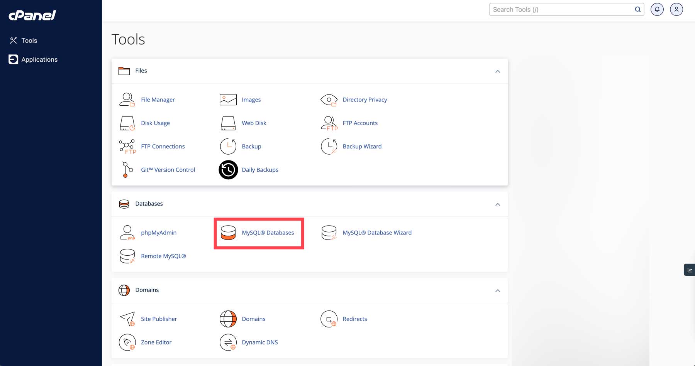Open Applications from the sidebar
695x366 pixels.
39,59
